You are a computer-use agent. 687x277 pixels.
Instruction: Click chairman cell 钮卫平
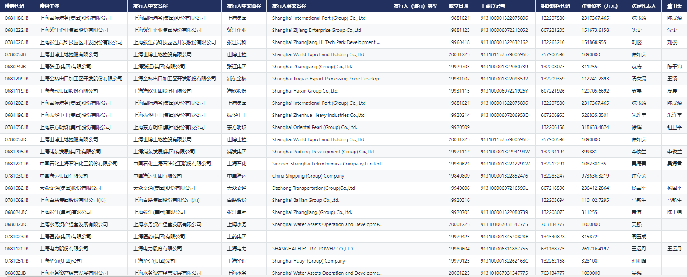point(674,127)
